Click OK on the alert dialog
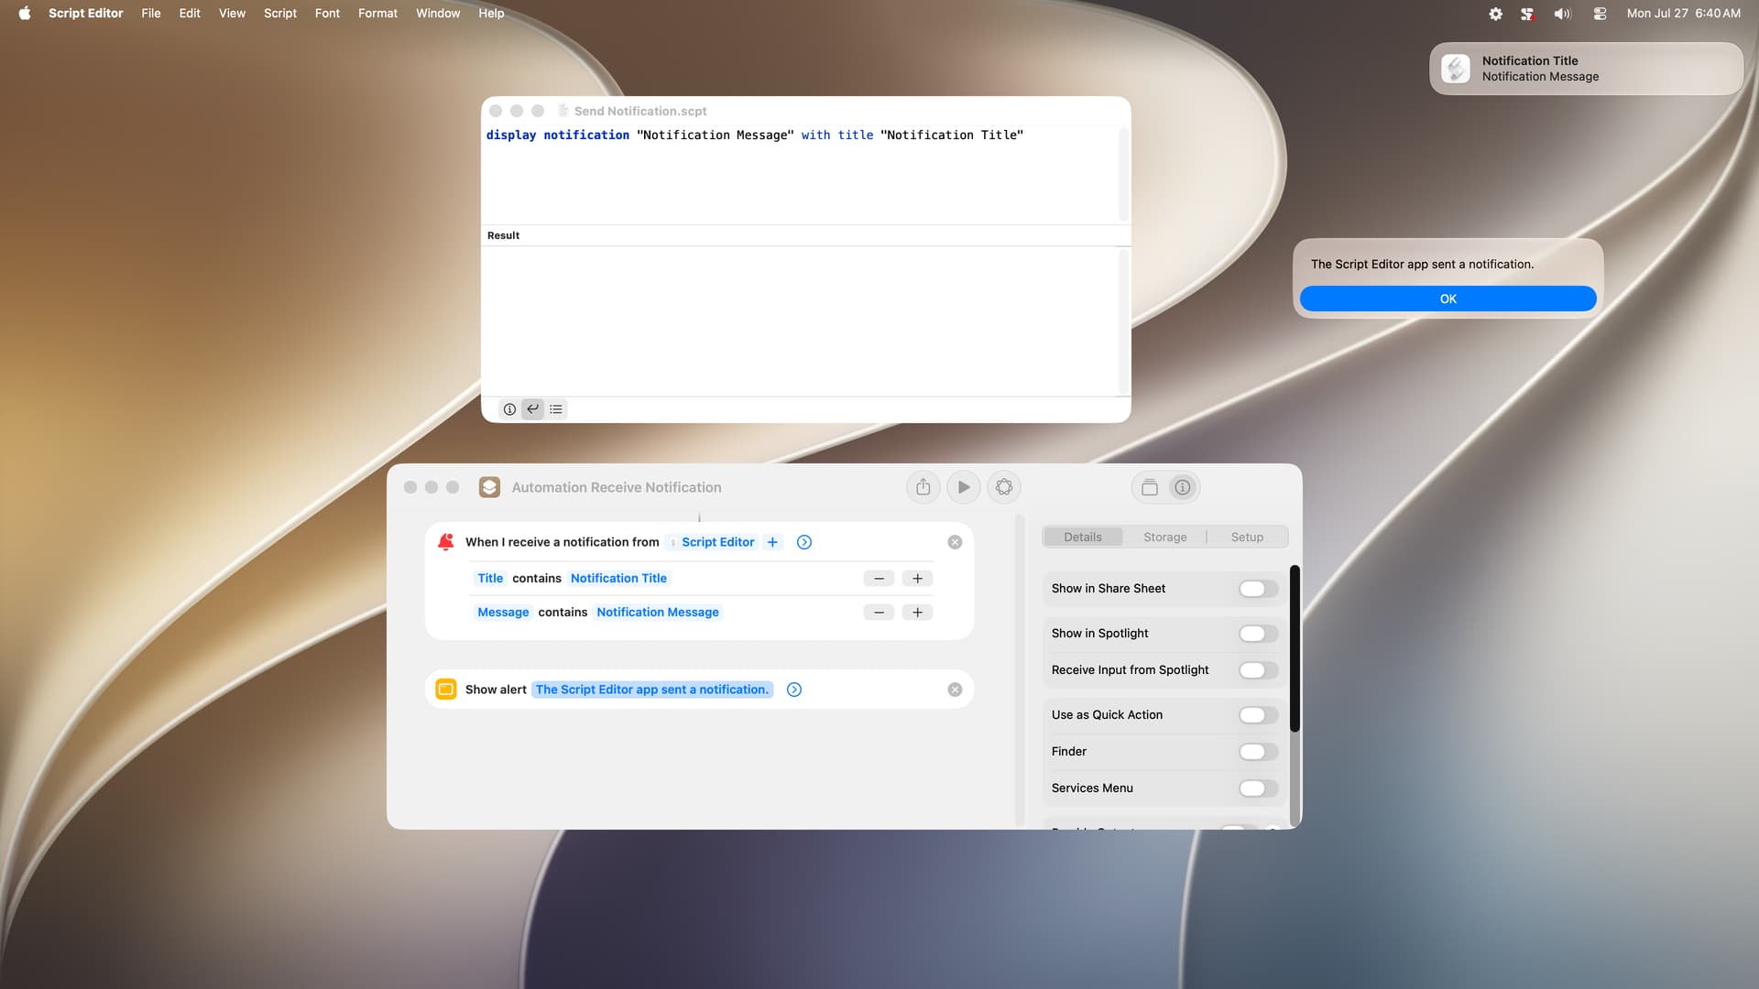Image resolution: width=1759 pixels, height=989 pixels. [1448, 299]
